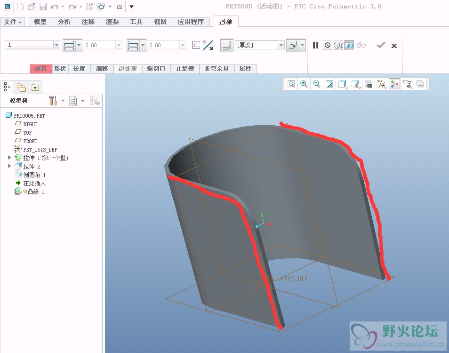Viewport: 449px width, 353px height.
Task: Open the 止裂槽 panel button
Action: point(185,69)
